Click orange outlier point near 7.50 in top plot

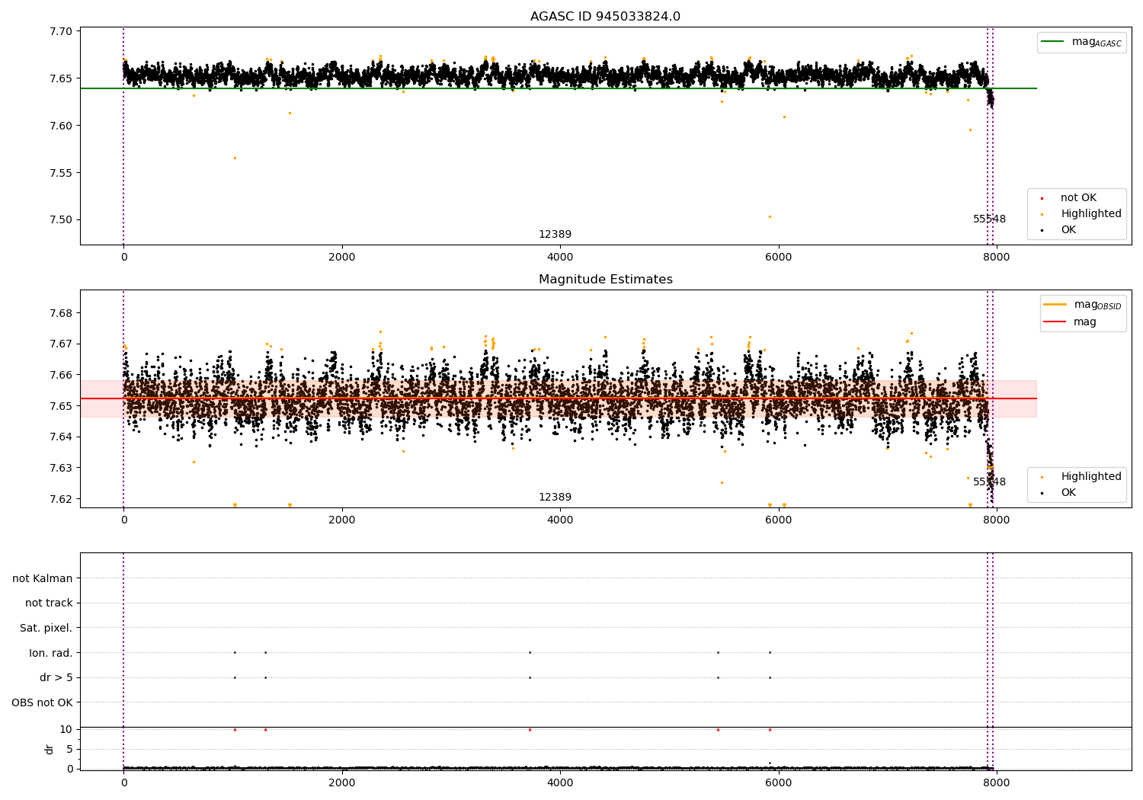770,216
